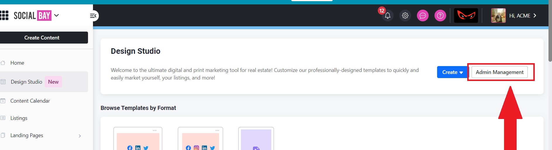Select Listings in the sidebar

pyautogui.click(x=19, y=118)
